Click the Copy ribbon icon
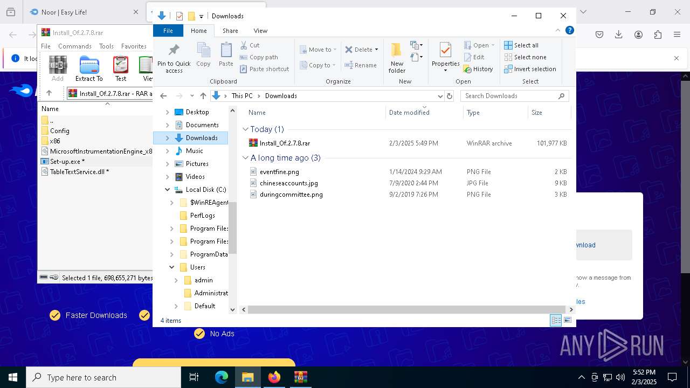 click(x=203, y=55)
